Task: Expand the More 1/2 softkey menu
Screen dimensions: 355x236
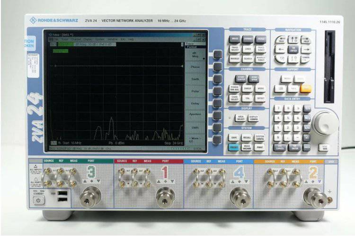Action: tap(195, 140)
